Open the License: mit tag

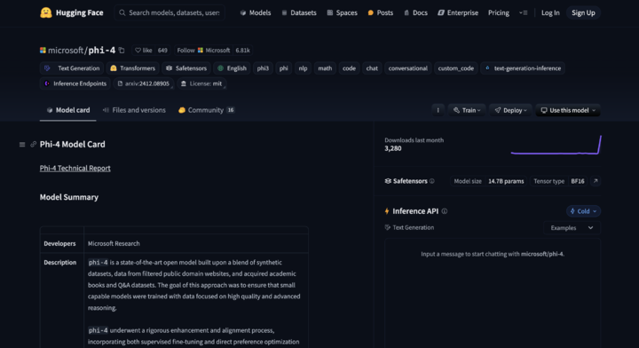click(201, 83)
